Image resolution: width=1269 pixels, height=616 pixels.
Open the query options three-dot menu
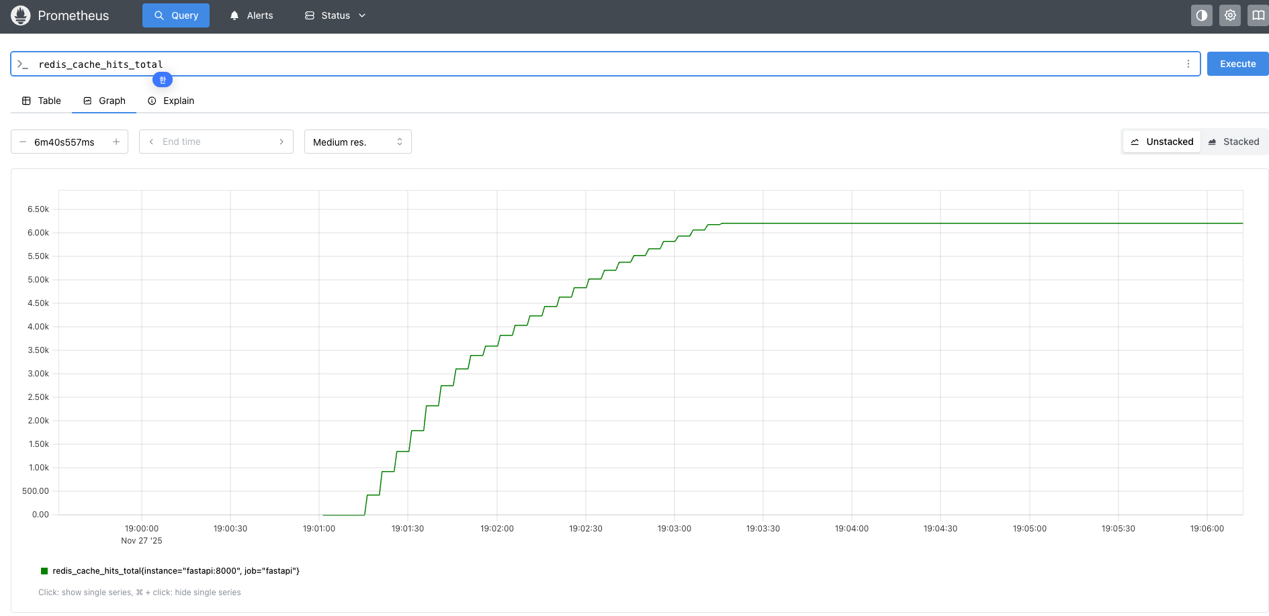tap(1188, 64)
